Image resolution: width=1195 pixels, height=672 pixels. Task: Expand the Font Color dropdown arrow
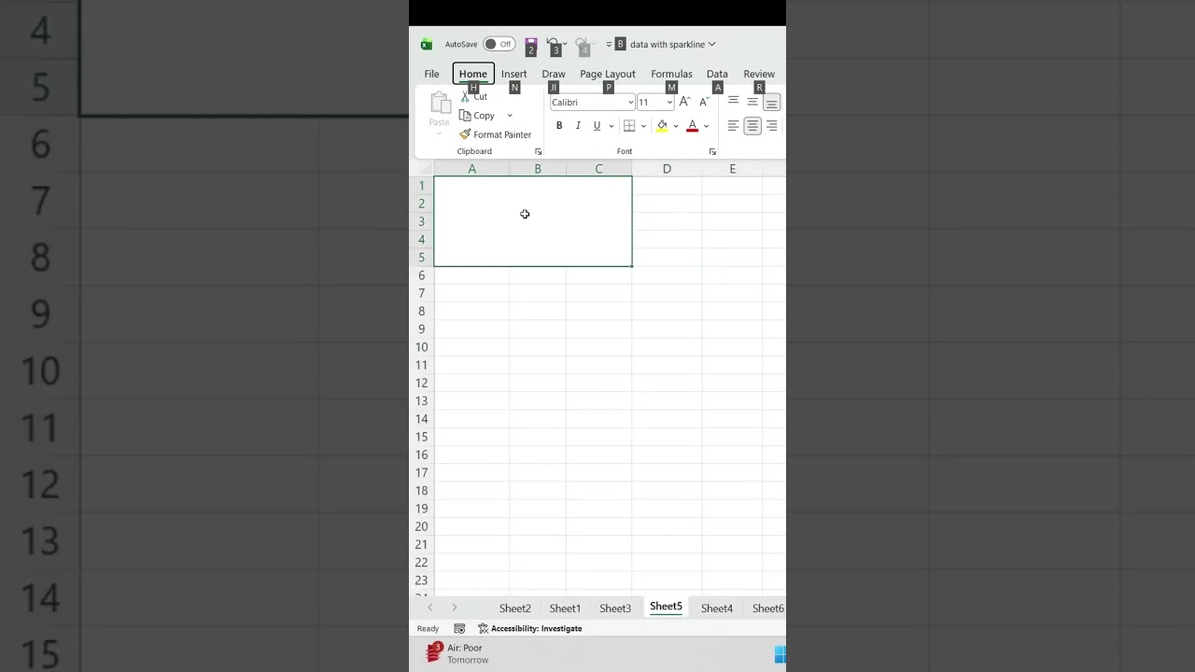coord(707,126)
